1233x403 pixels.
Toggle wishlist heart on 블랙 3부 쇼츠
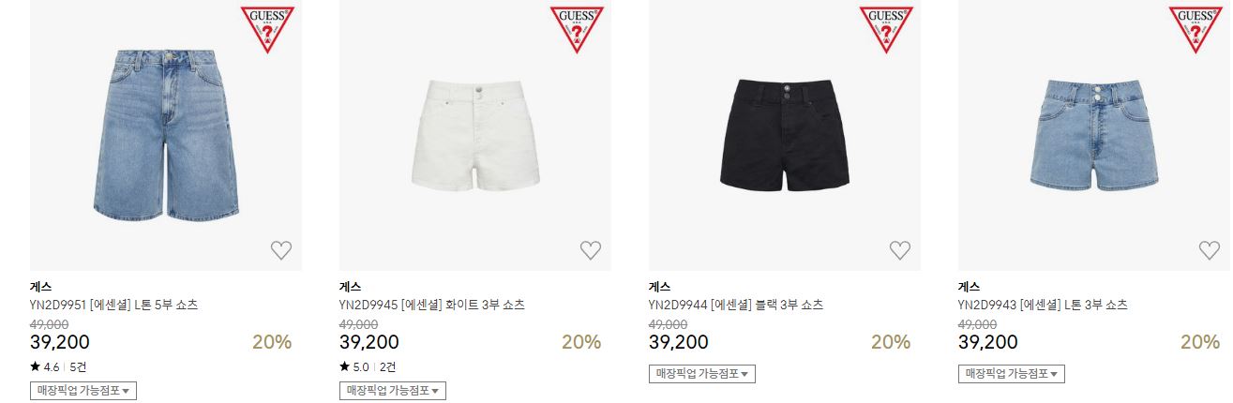900,250
